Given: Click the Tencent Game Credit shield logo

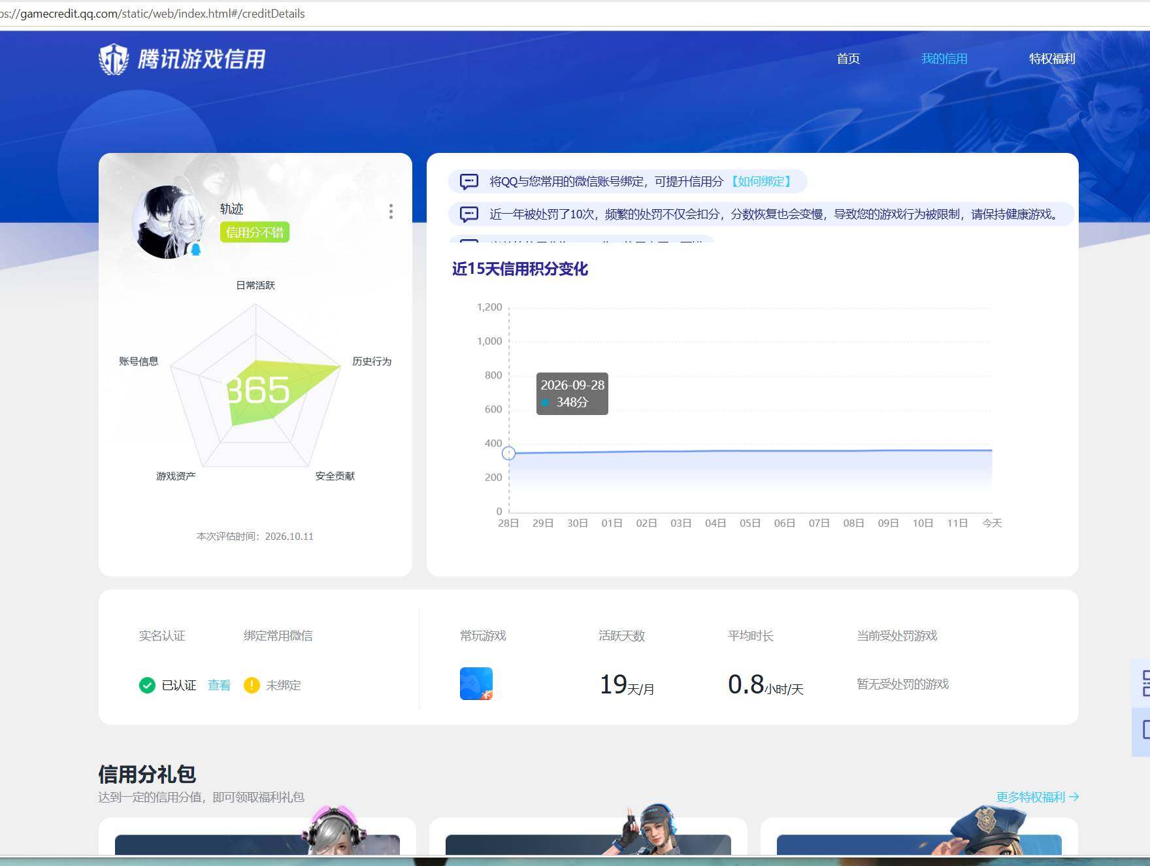Looking at the screenshot, I should click(x=114, y=59).
